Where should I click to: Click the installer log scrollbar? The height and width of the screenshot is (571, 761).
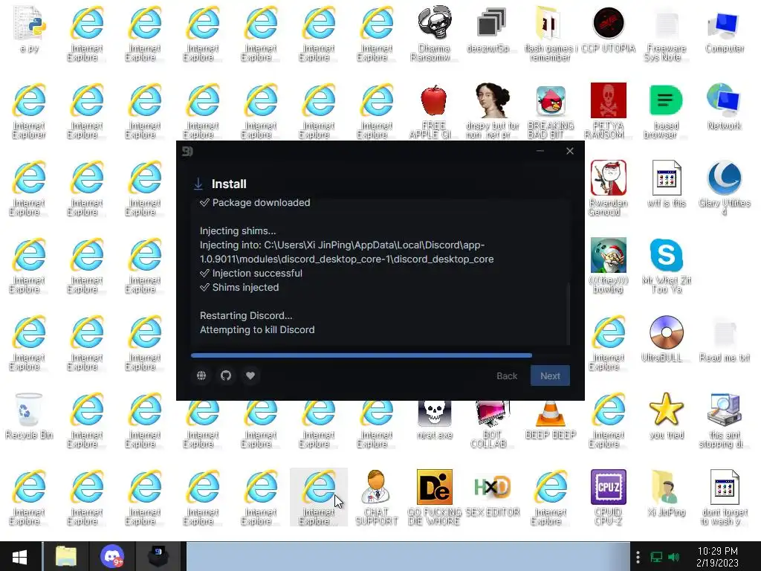(x=567, y=313)
